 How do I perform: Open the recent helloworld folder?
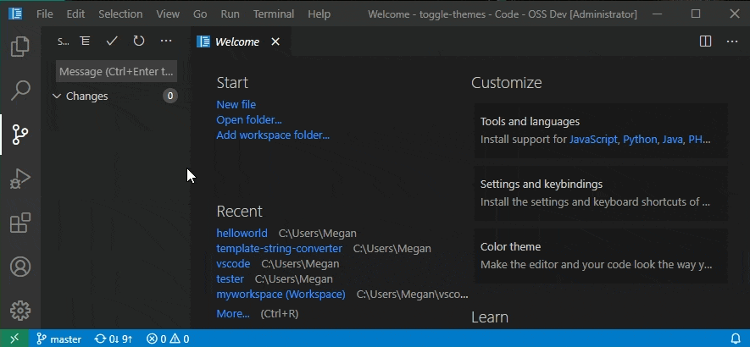(242, 234)
